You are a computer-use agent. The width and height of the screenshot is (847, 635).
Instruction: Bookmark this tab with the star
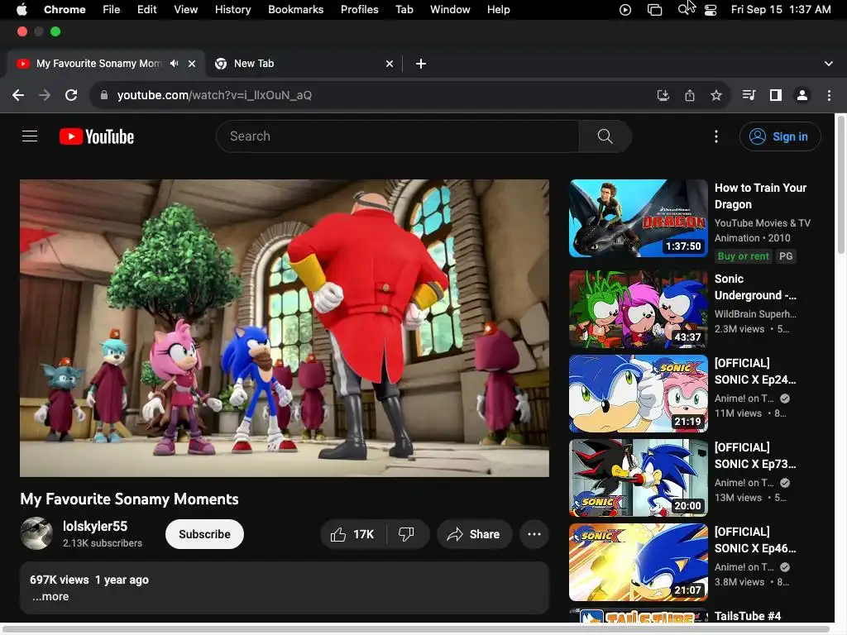click(x=716, y=96)
